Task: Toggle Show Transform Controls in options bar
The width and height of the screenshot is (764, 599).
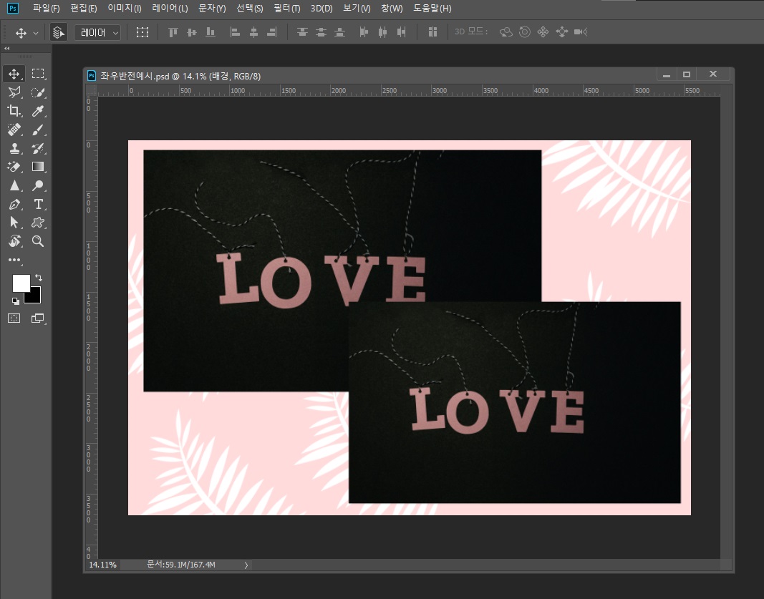Action: point(142,32)
